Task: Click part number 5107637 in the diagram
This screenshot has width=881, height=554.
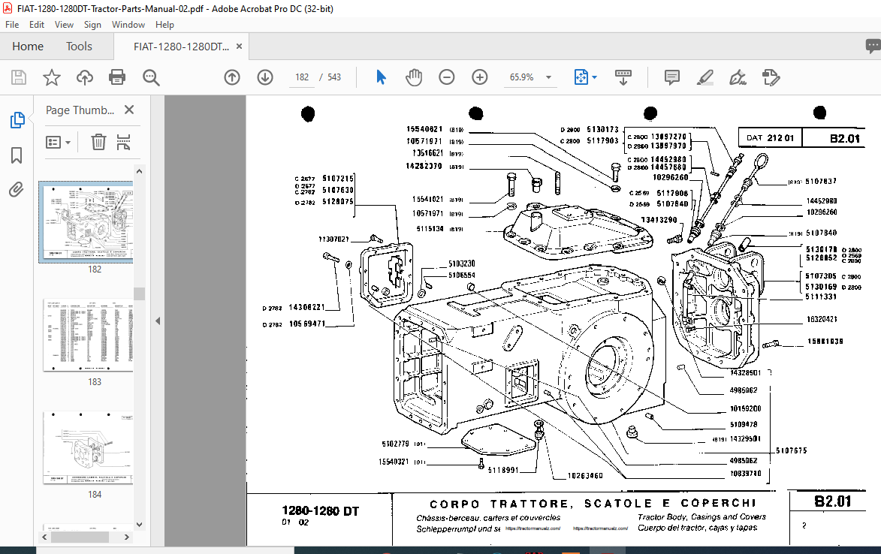Action: click(x=821, y=182)
